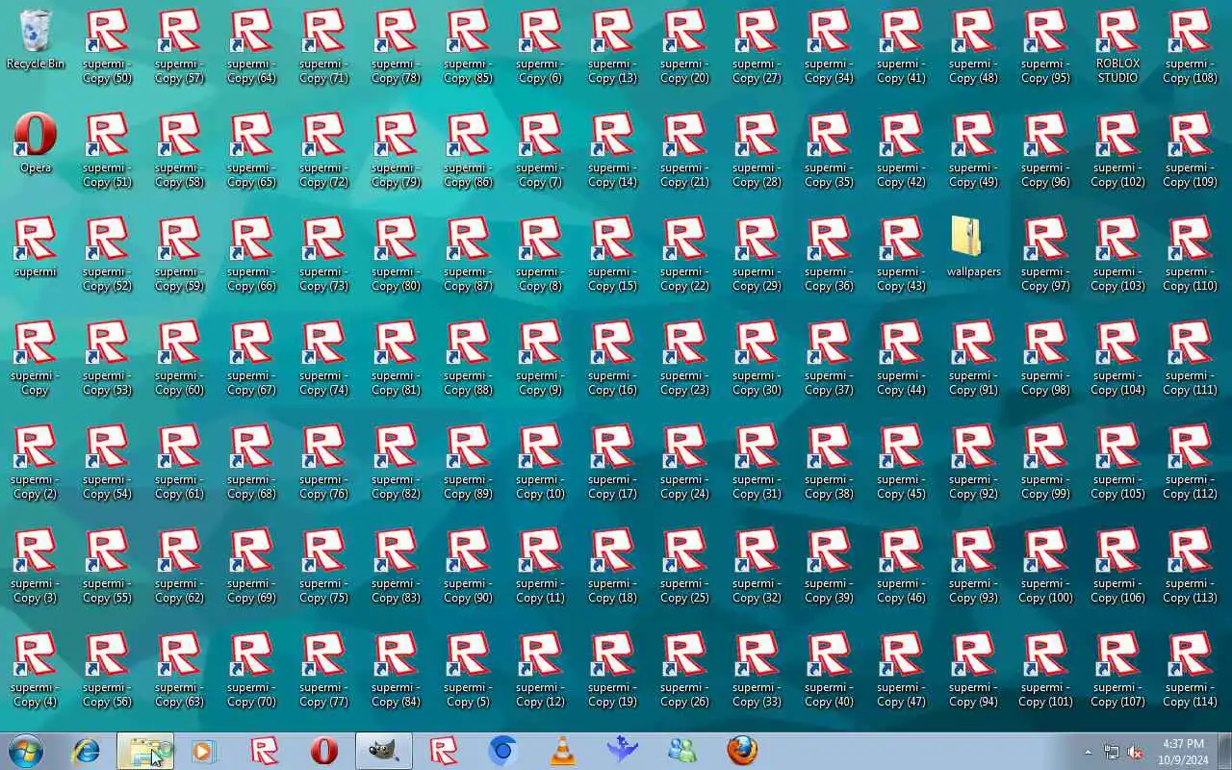This screenshot has width=1232, height=770.
Task: Select supermi - Copy (41) shortcut
Action: pos(902,46)
